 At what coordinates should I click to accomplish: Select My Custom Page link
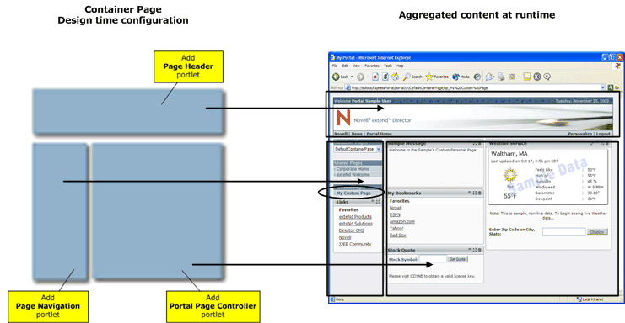[x=353, y=193]
